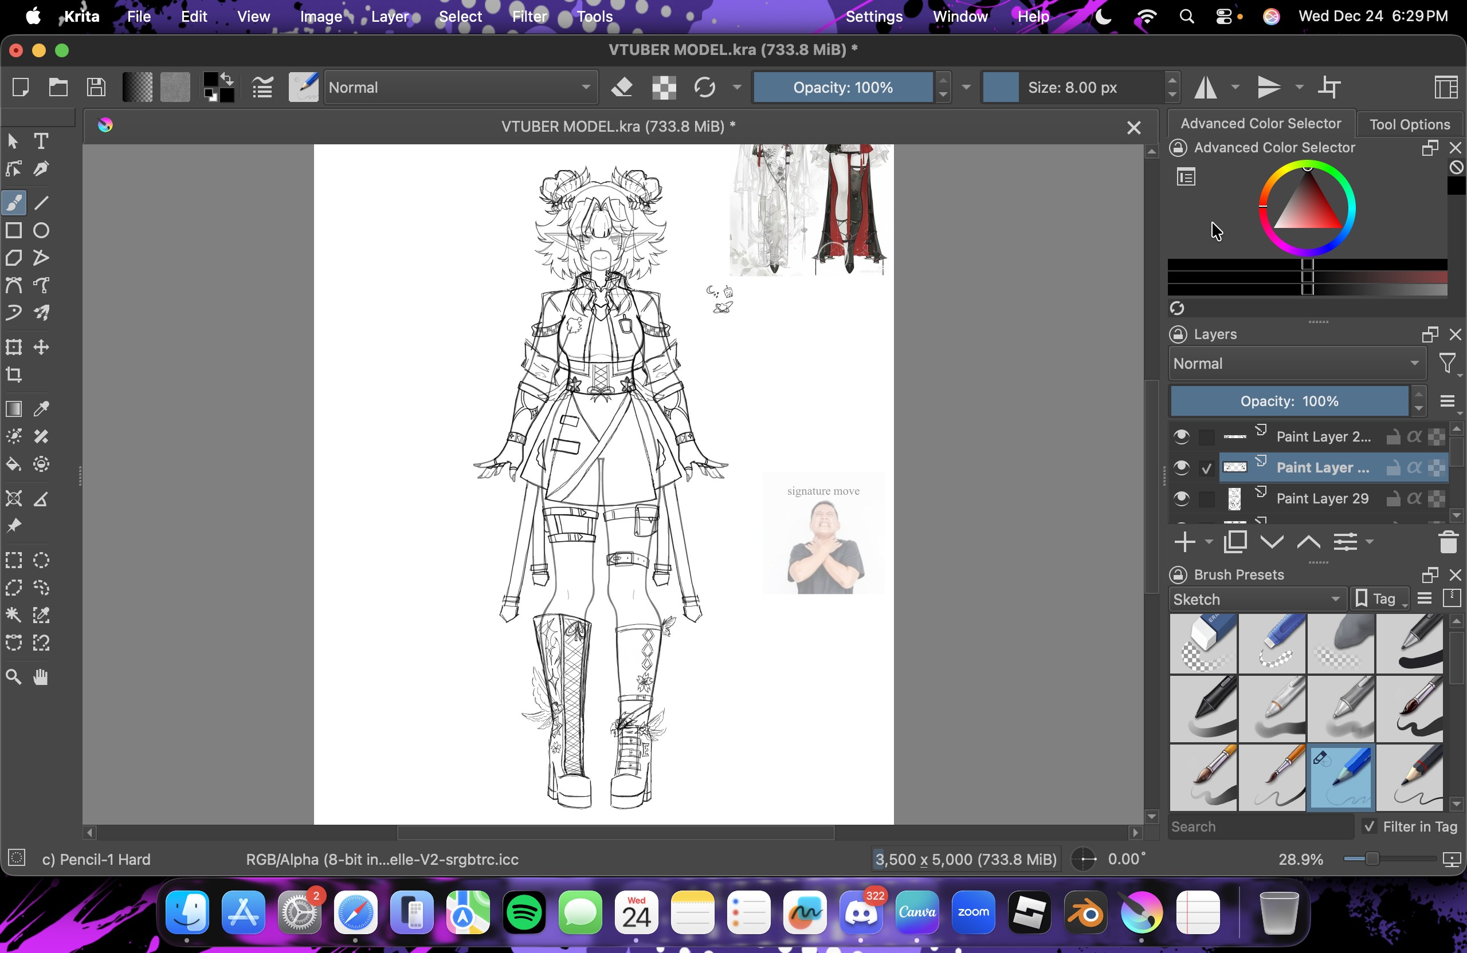Toggle eraser mode in toolbar
Viewport: 1467px width, 953px height.
(622, 88)
